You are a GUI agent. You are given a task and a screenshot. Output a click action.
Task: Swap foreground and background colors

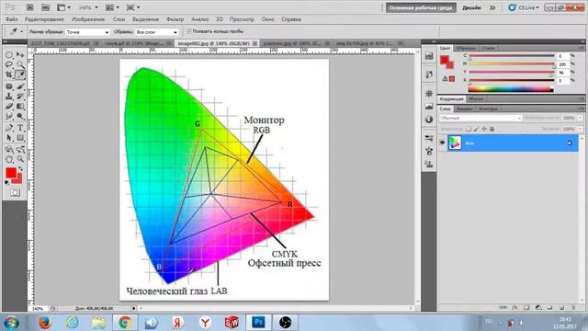coord(20,169)
